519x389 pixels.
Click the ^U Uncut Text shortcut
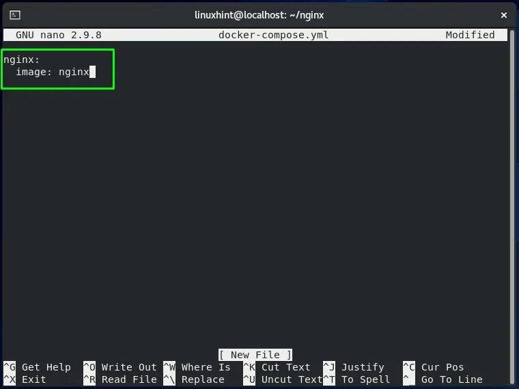click(283, 379)
